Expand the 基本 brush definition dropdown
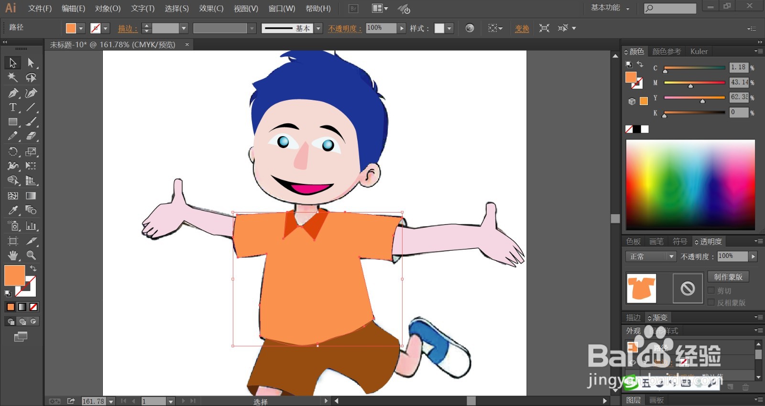The image size is (765, 406). pos(318,28)
